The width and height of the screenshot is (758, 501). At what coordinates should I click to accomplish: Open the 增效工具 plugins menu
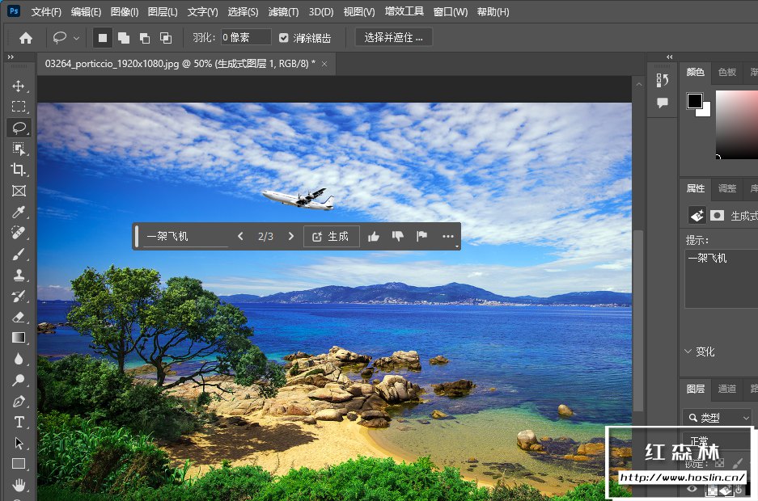404,11
